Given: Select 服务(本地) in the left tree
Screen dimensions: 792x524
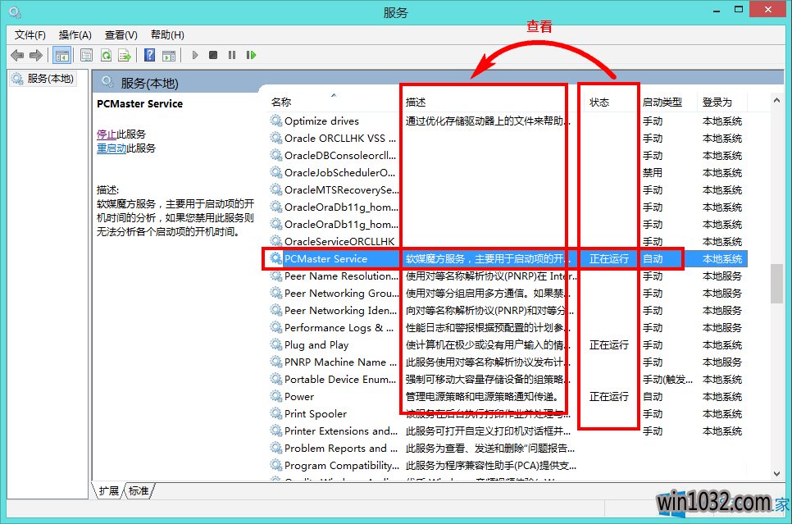Looking at the screenshot, I should (50, 79).
